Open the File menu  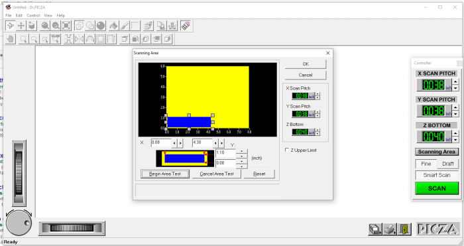tap(8, 15)
